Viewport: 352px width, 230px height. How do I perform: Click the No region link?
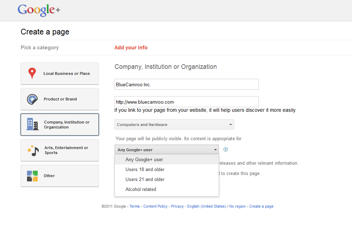point(238,206)
